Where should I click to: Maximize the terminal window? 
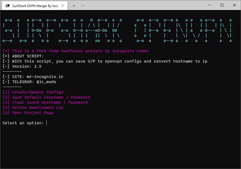(222, 5)
